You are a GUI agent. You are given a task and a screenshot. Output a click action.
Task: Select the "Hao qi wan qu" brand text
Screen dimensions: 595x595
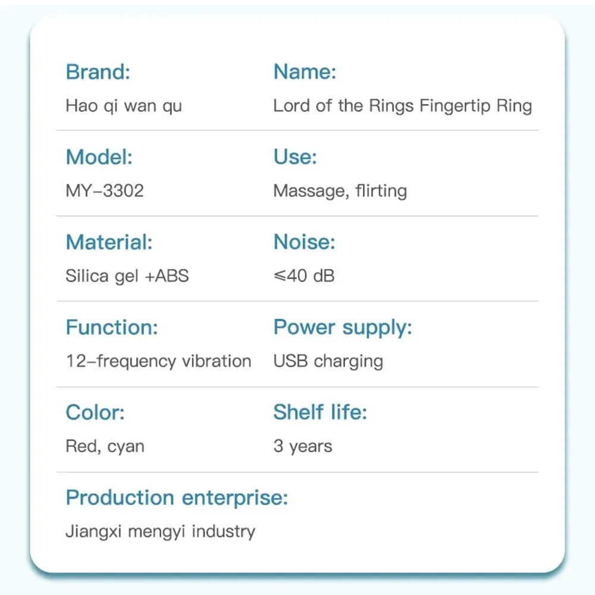tap(124, 107)
